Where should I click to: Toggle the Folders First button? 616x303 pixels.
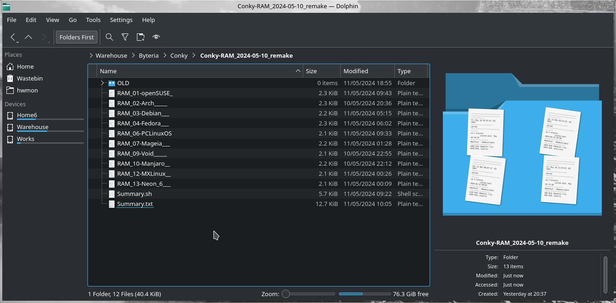76,37
